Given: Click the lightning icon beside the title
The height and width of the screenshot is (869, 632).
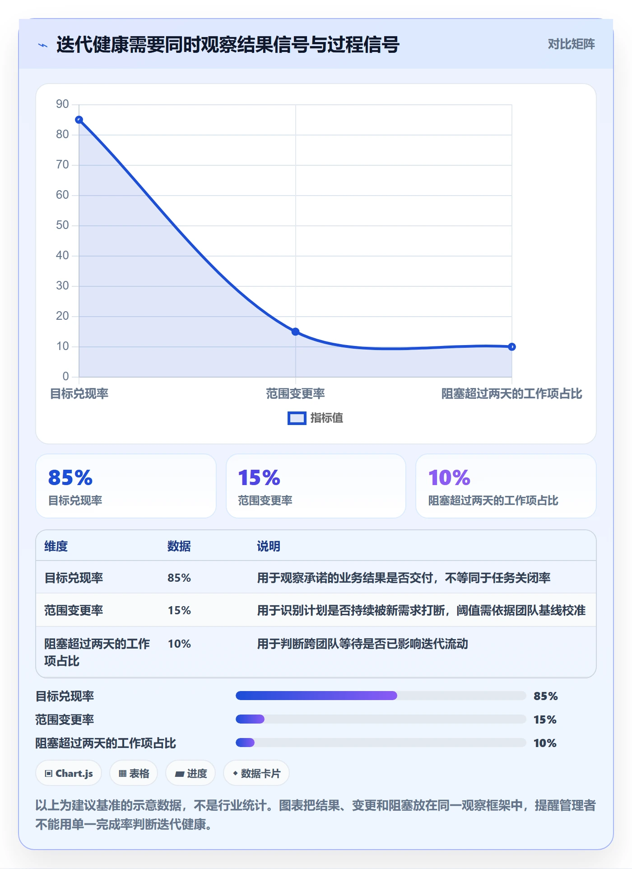Looking at the screenshot, I should pyautogui.click(x=43, y=45).
